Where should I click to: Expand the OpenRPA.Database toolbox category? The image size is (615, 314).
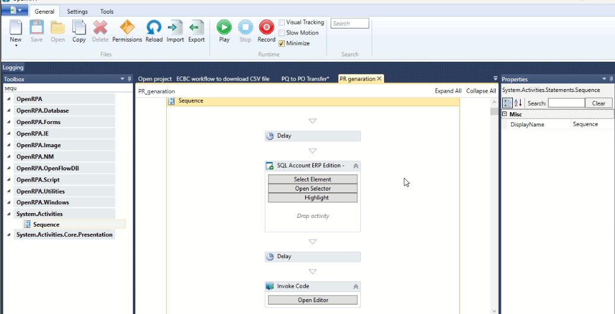(x=9, y=110)
